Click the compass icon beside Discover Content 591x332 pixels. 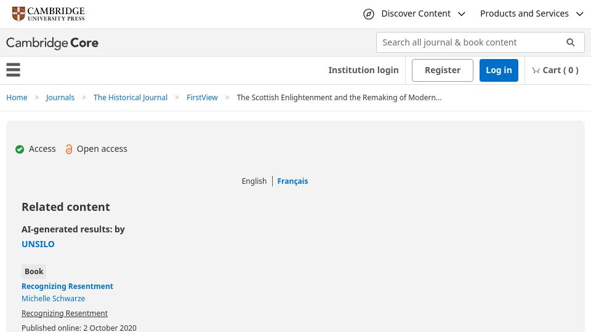tap(368, 14)
